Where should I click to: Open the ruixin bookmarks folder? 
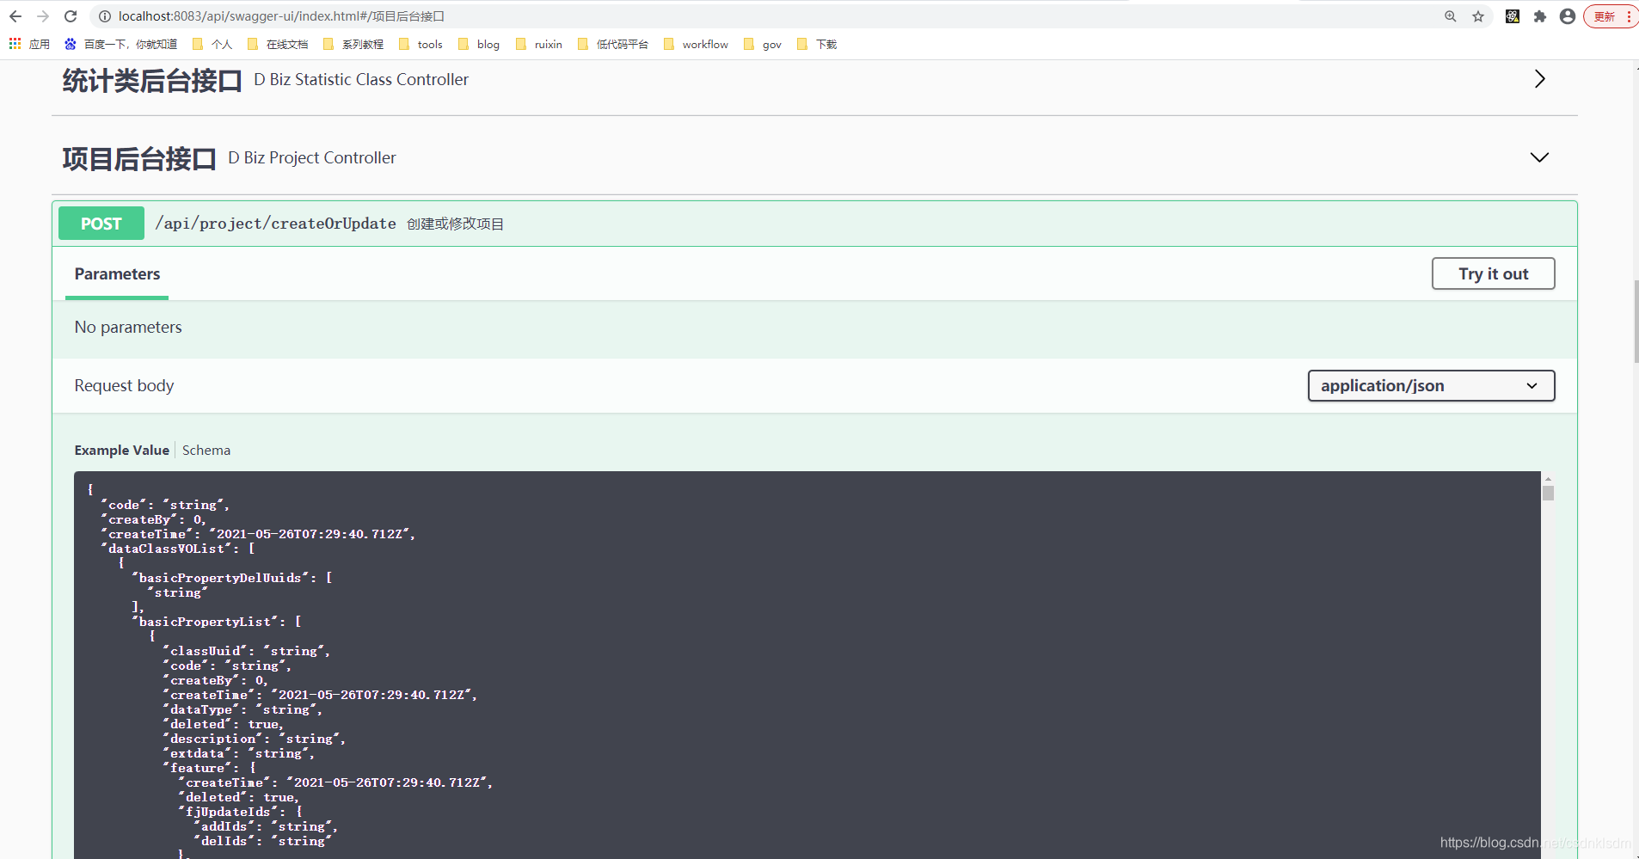539,44
